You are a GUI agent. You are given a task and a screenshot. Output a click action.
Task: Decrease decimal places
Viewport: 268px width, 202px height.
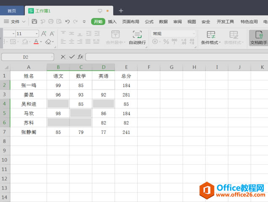pos(192,42)
